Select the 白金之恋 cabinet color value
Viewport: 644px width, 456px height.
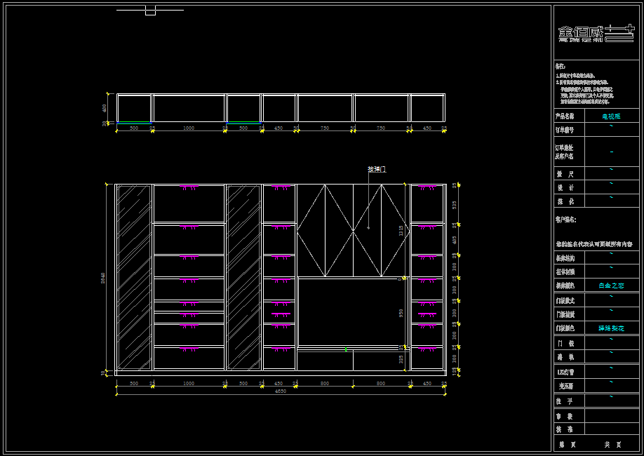point(611,286)
